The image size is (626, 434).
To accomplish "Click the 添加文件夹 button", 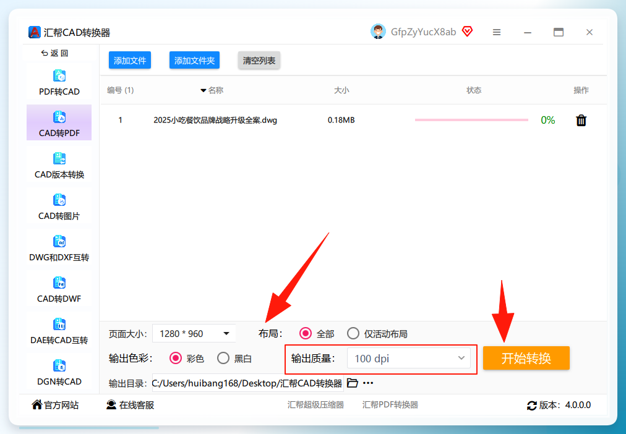I will tap(194, 60).
